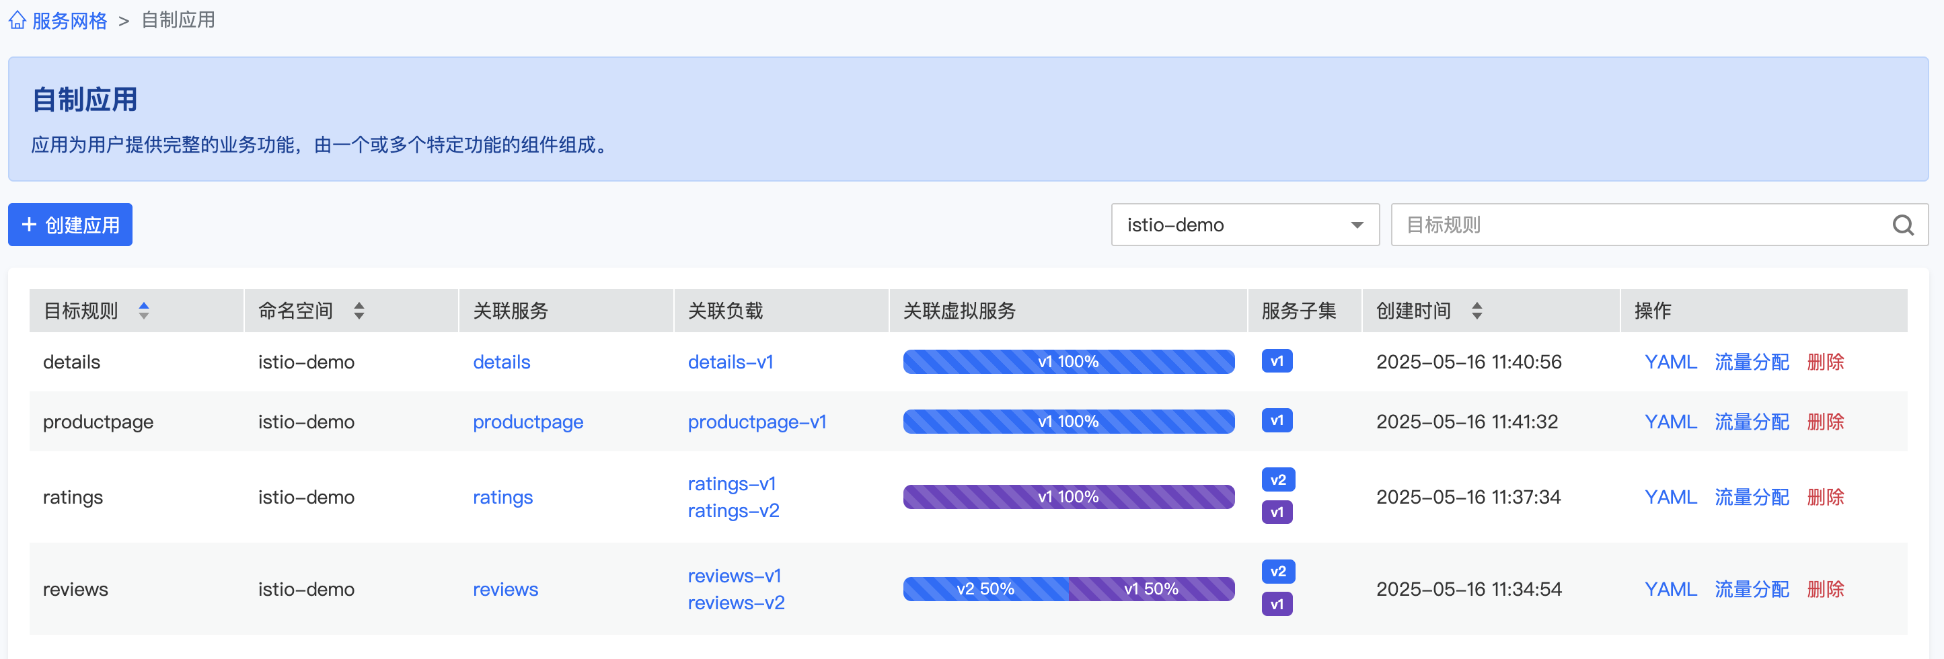
Task: Click 删除 for productpage row
Action: pos(1826,422)
